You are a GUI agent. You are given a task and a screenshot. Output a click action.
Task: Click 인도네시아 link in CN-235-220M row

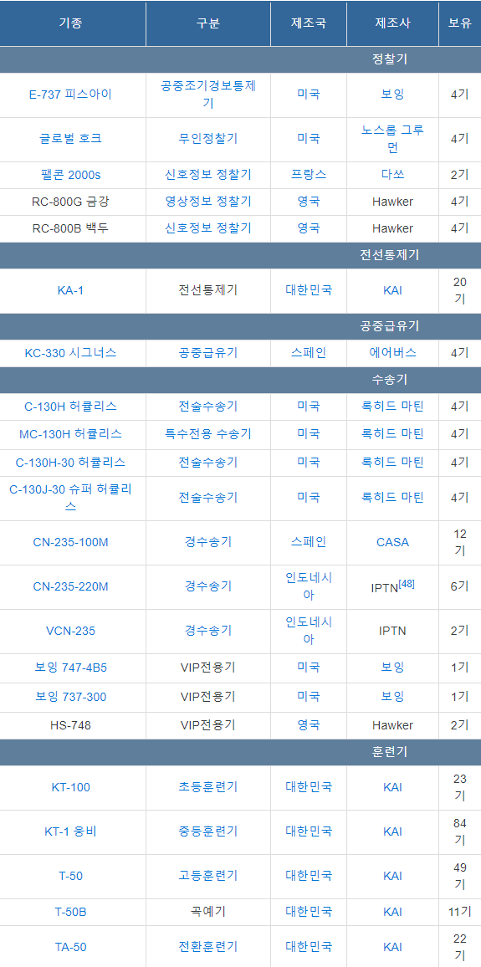[309, 586]
